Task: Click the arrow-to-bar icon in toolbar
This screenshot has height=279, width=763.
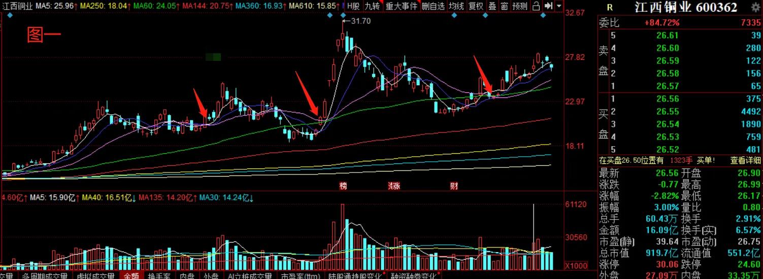Action: coord(548,6)
